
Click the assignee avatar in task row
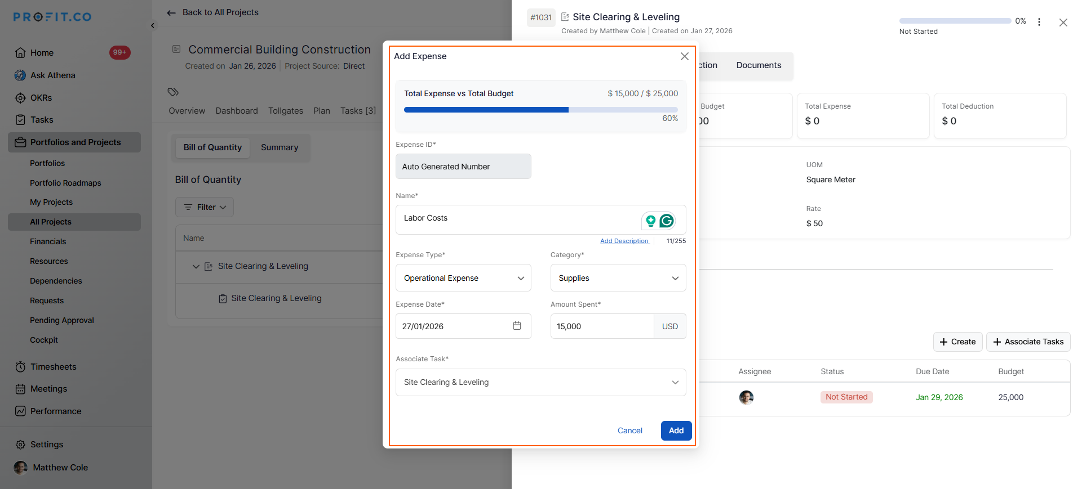[x=746, y=397]
